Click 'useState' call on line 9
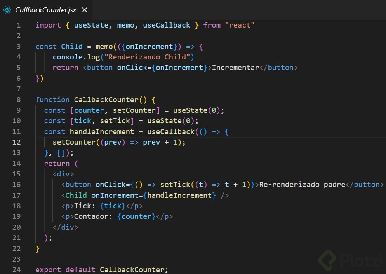The height and width of the screenshot is (274, 386). (x=190, y=110)
